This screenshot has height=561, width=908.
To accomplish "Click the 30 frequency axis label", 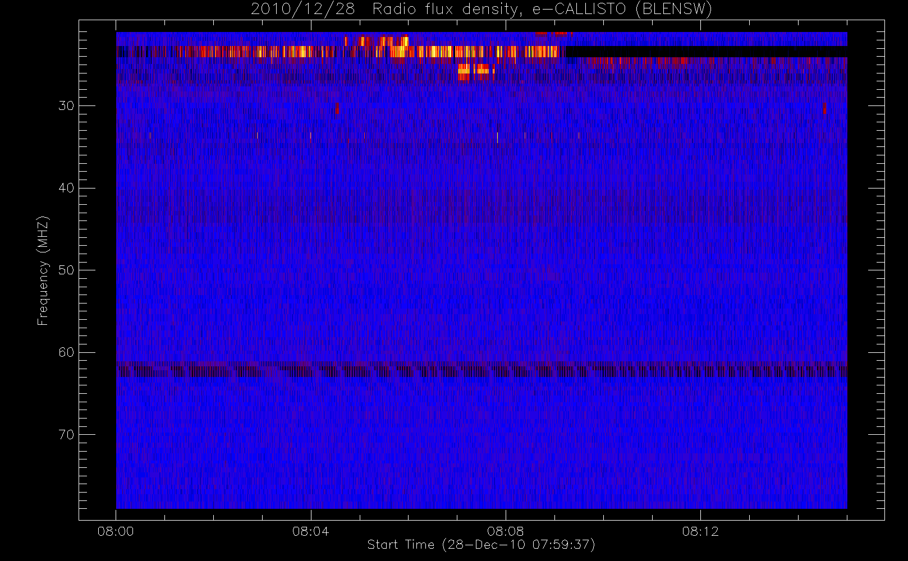I will click(66, 106).
